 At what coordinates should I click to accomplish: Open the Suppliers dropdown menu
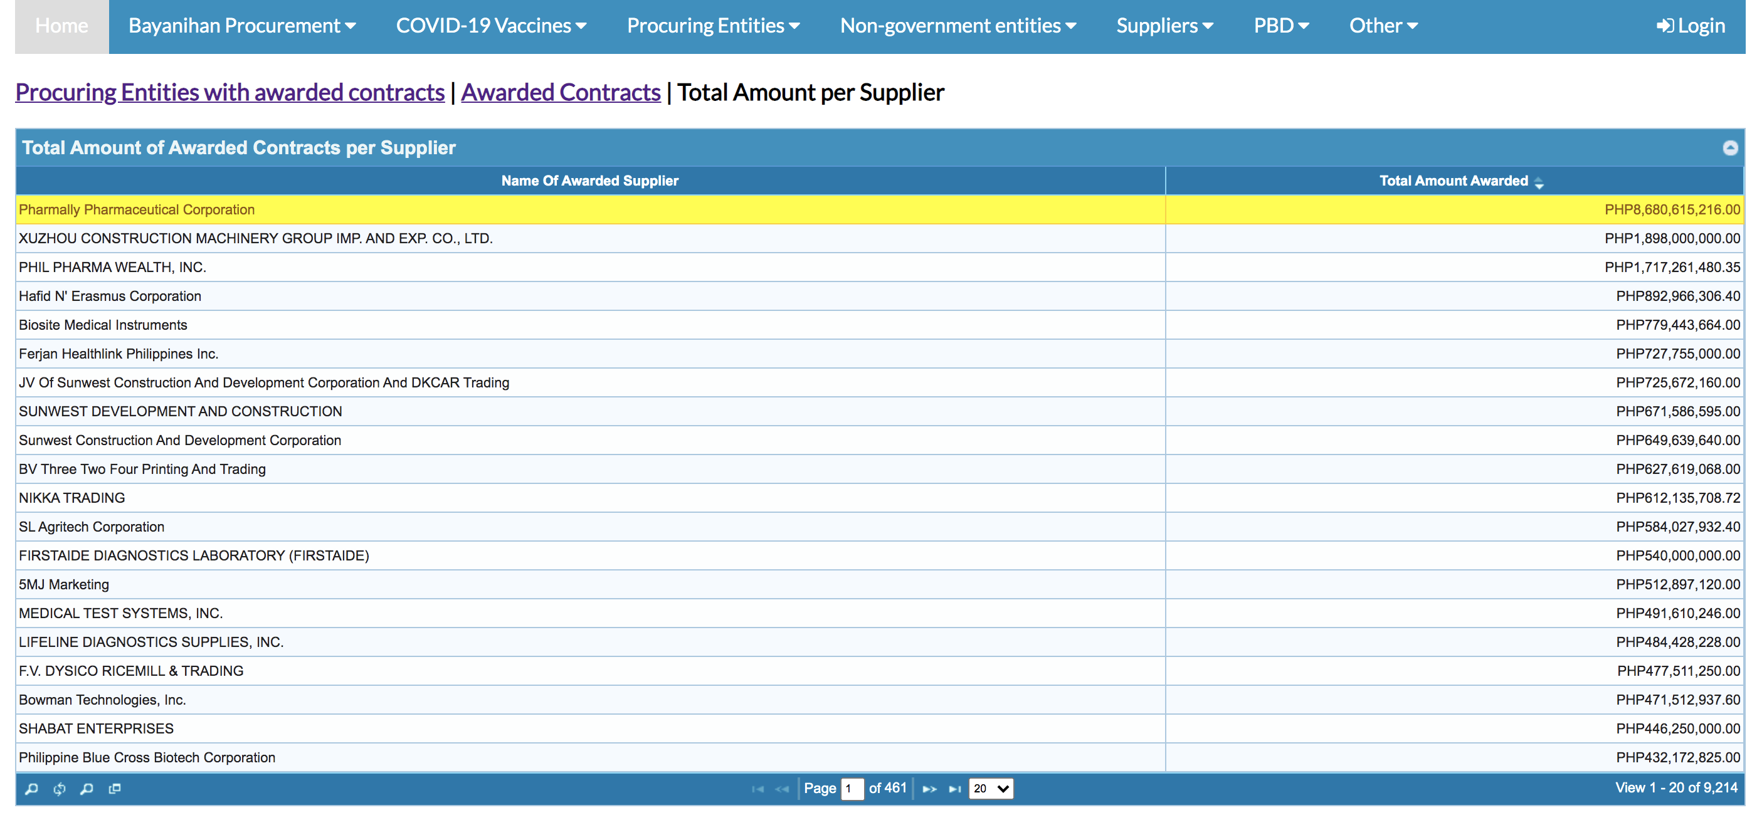click(1165, 26)
